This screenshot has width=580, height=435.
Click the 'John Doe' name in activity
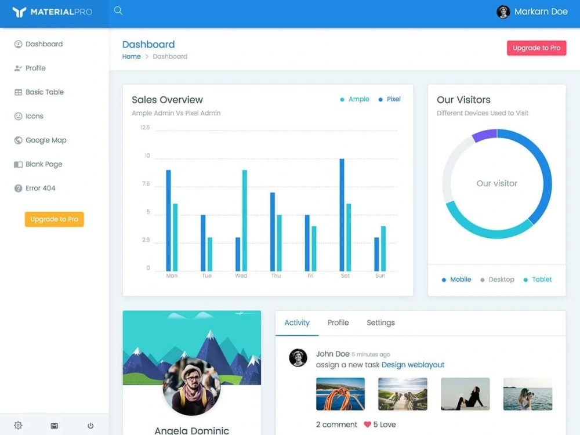pyautogui.click(x=332, y=354)
